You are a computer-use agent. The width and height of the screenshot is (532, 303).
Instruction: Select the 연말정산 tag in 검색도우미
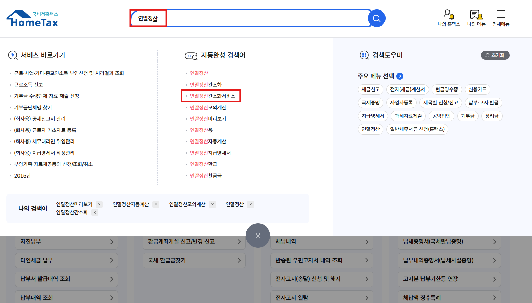point(371,129)
